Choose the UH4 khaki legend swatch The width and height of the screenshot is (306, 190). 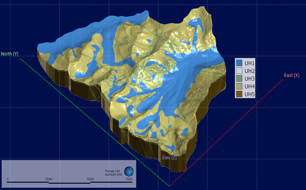pos(240,86)
